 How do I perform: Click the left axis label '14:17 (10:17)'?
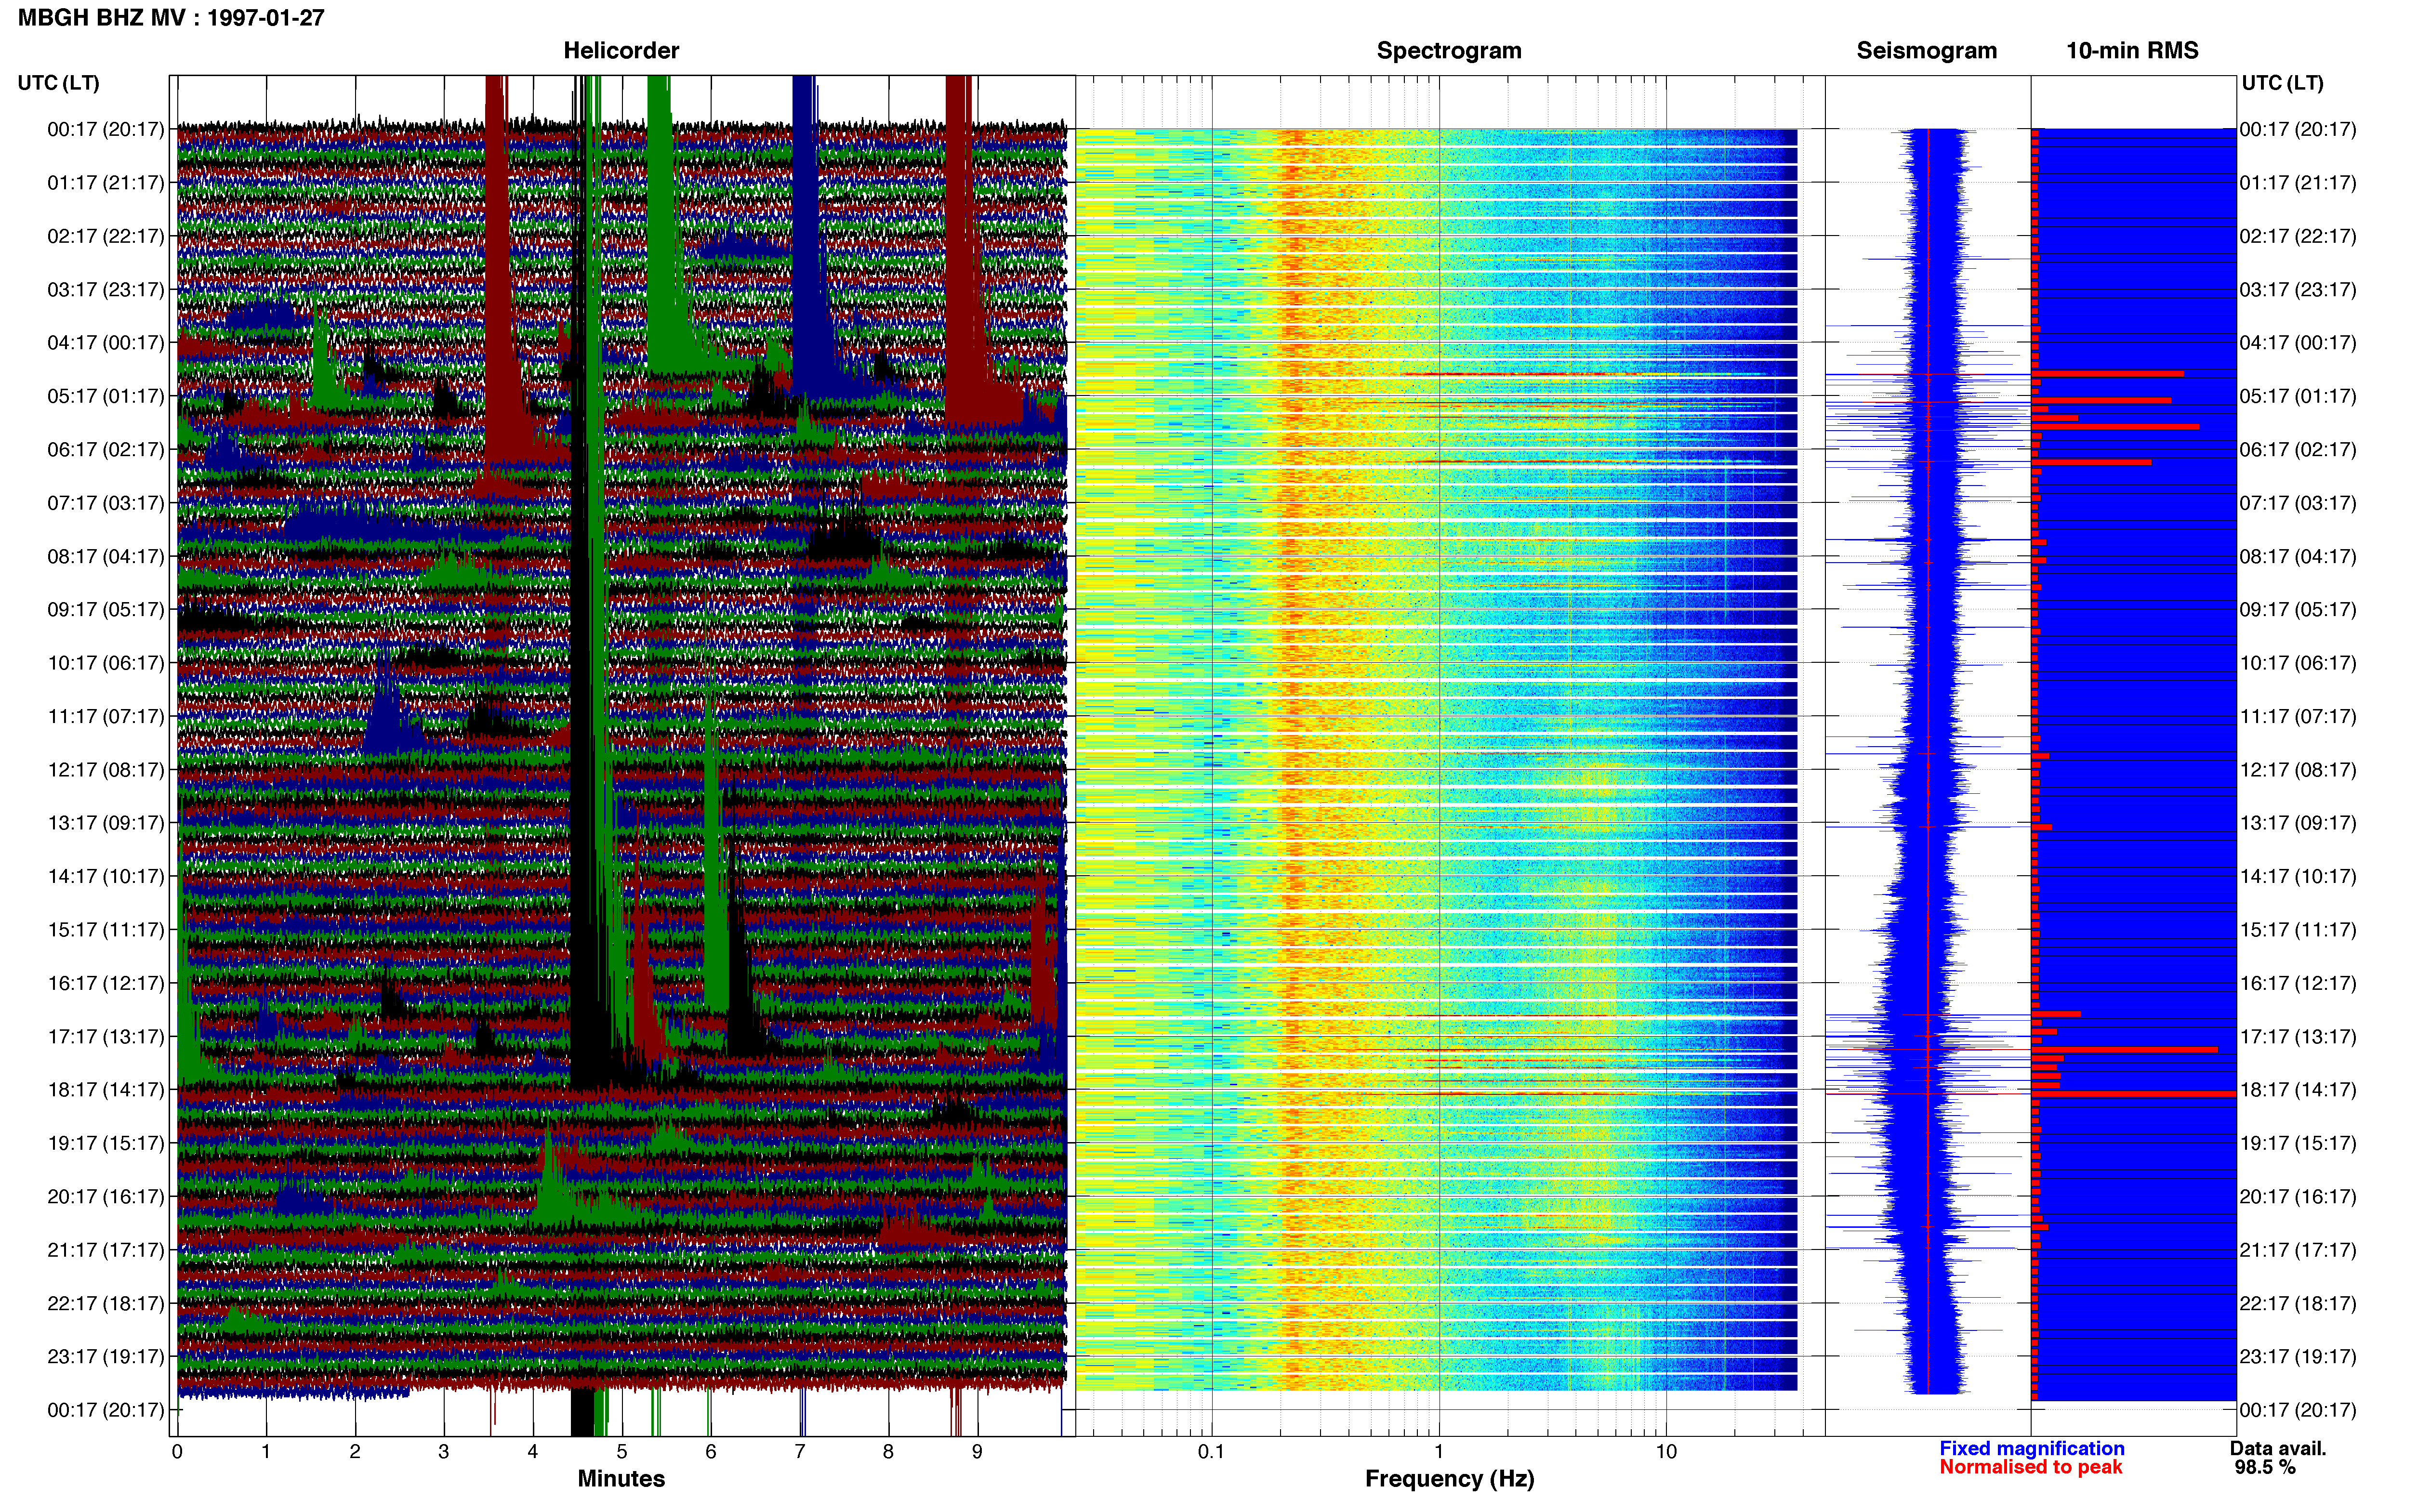coord(106,877)
